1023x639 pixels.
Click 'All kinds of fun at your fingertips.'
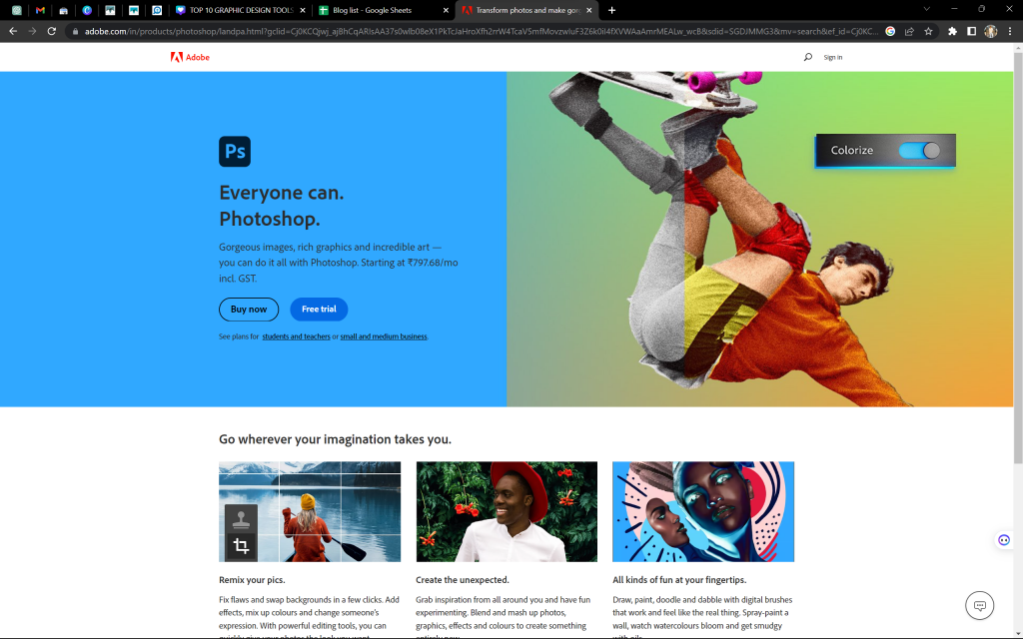pos(679,580)
